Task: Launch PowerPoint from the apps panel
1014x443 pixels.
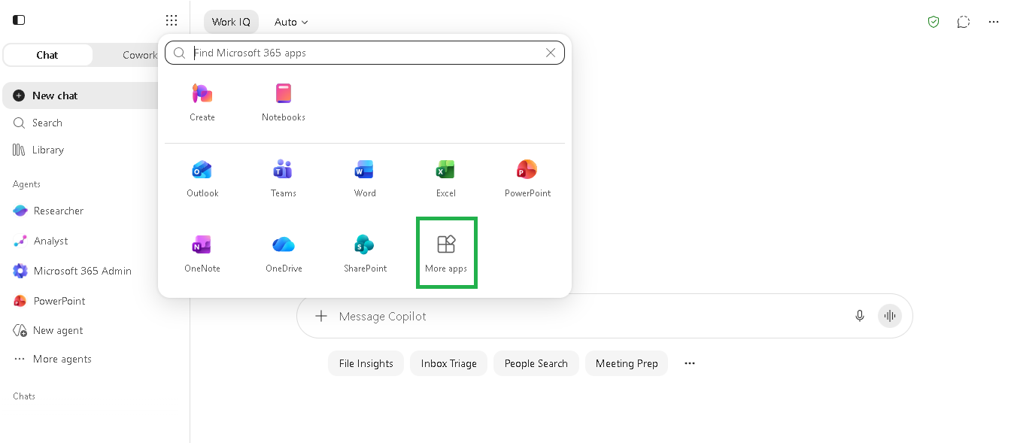Action: click(527, 178)
